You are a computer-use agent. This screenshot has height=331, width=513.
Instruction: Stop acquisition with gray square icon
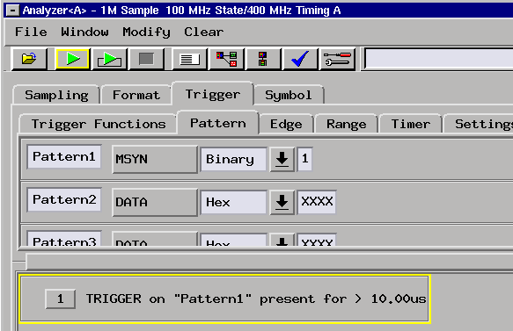146,59
